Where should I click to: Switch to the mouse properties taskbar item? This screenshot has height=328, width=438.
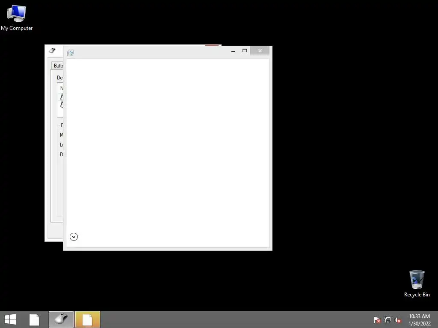point(61,319)
